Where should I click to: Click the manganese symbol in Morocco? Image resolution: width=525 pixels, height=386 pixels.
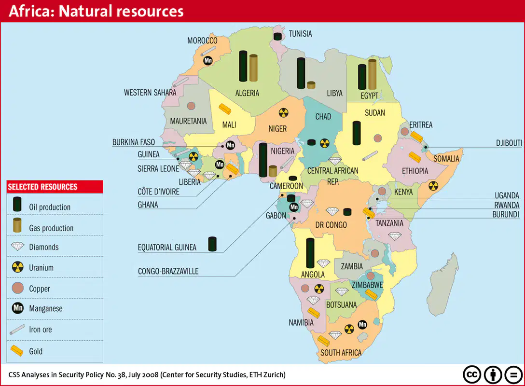pos(208,61)
